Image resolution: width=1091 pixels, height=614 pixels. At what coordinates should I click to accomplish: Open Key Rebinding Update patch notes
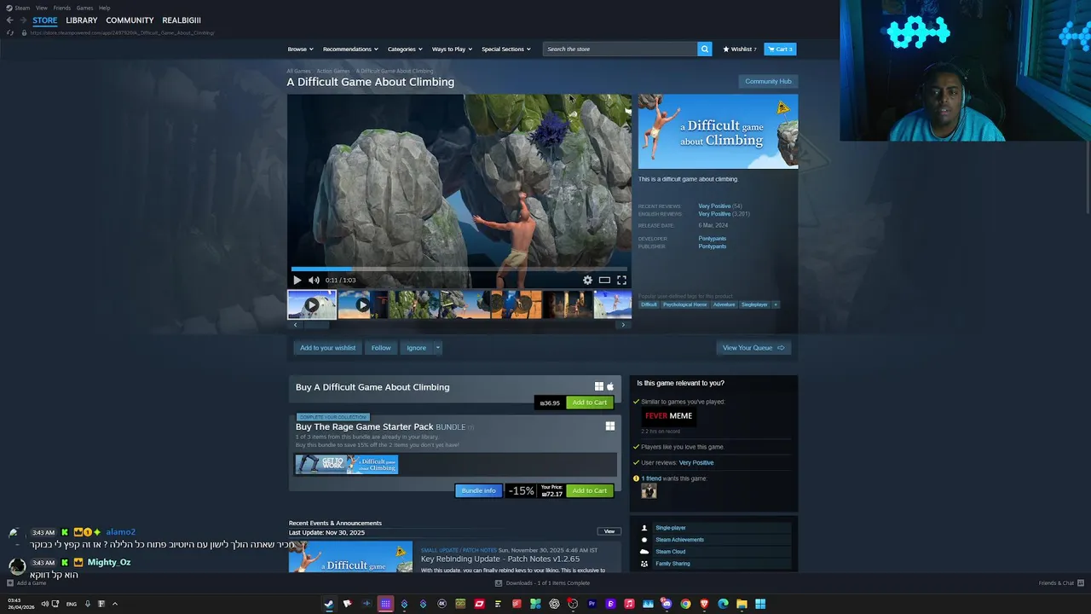[x=500, y=559]
